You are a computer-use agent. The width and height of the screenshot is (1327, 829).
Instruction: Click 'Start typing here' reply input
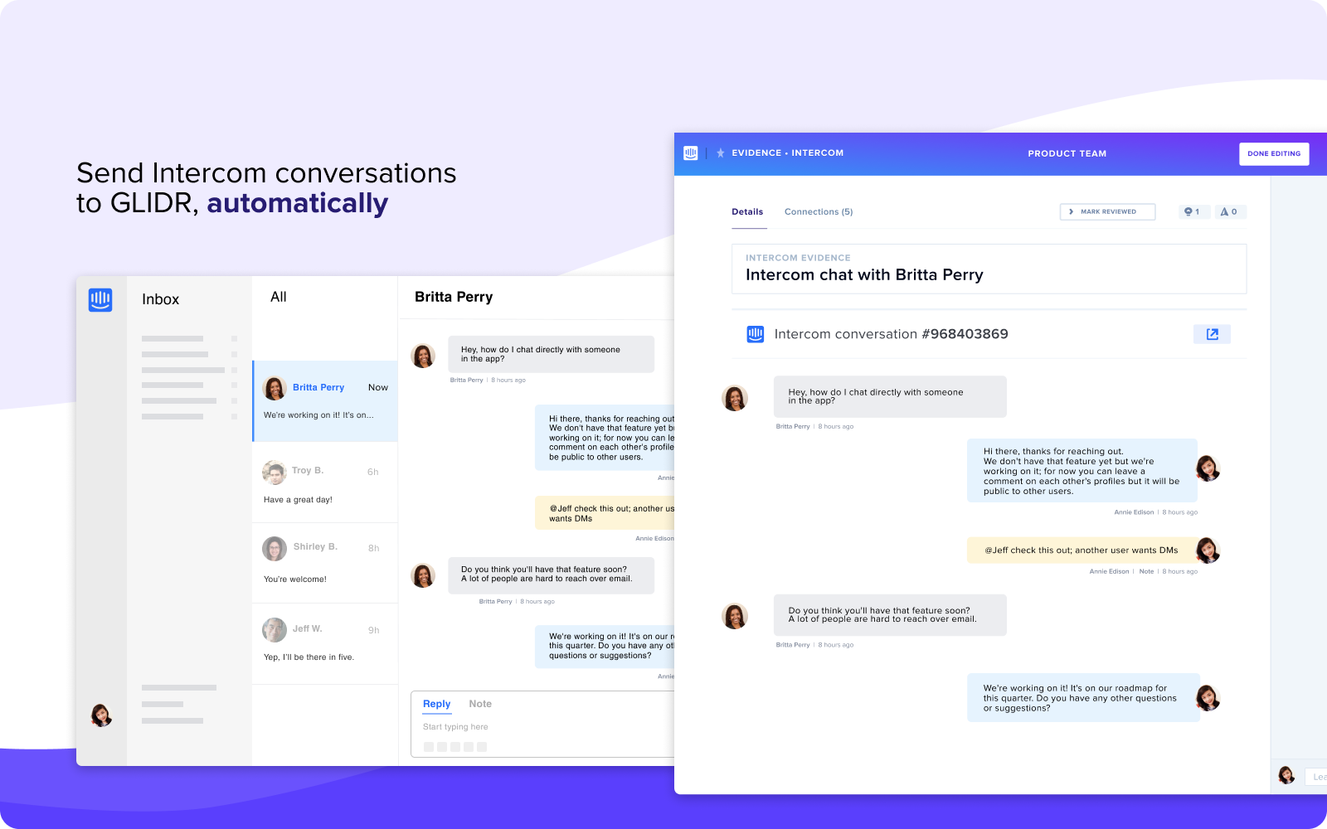coord(455,727)
